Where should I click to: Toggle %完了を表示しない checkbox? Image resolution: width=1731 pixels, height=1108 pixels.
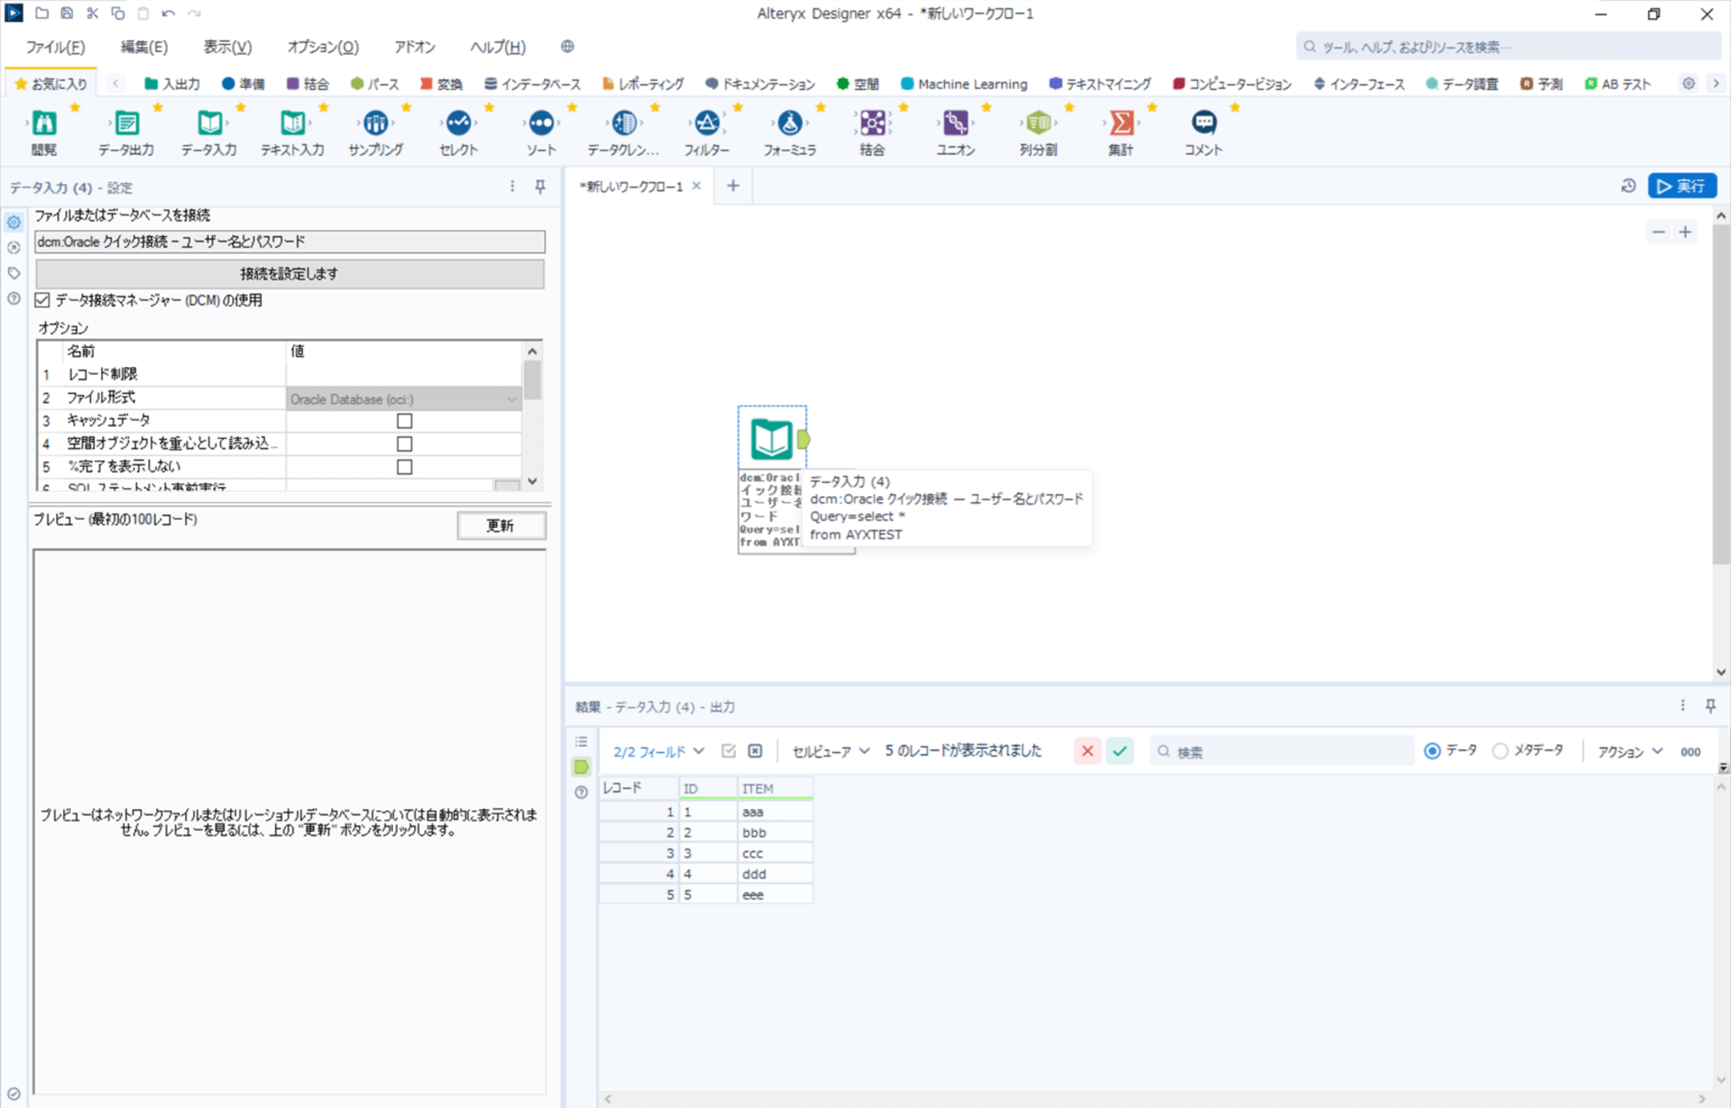tap(402, 466)
